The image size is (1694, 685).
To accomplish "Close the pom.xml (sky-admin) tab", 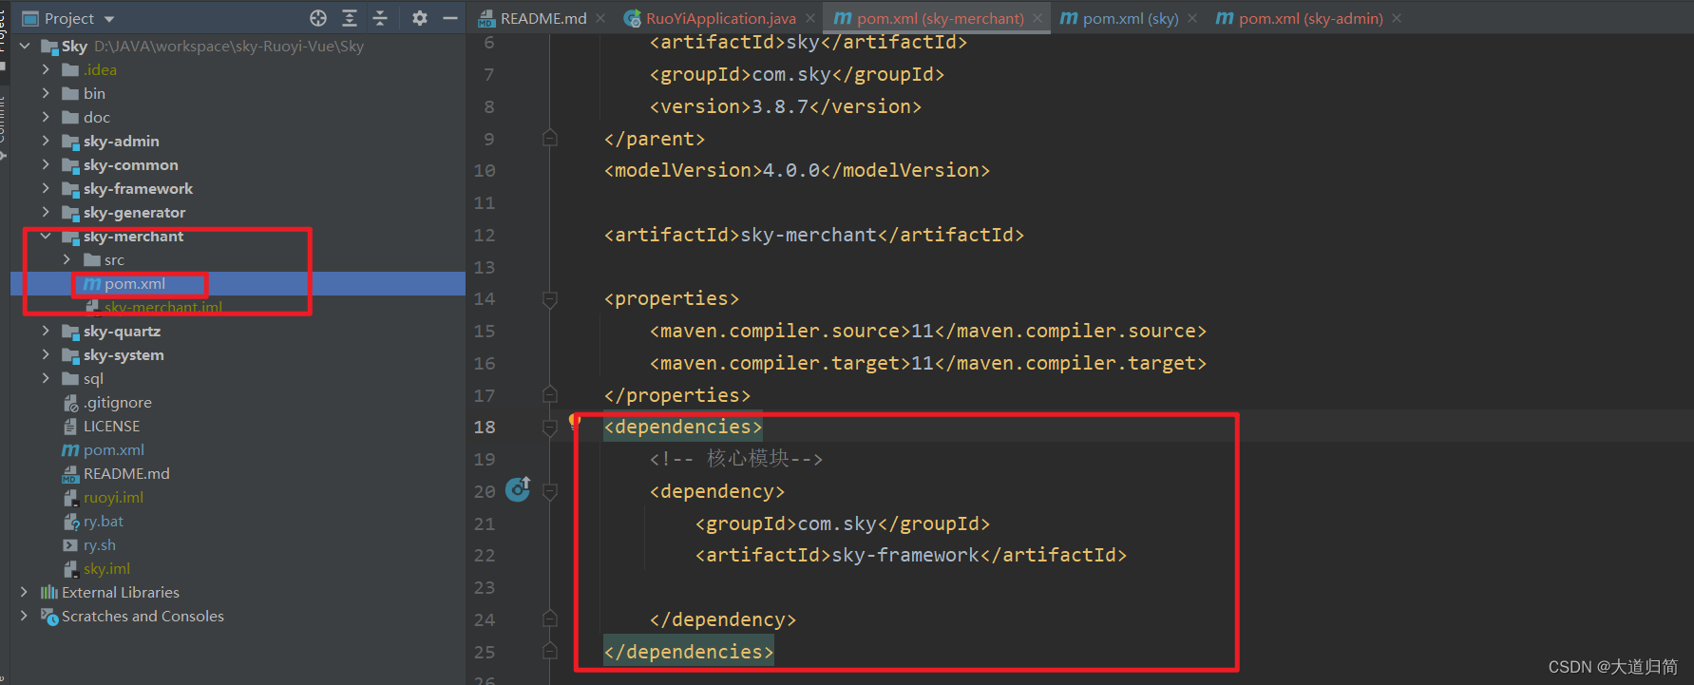I will click(x=1397, y=18).
